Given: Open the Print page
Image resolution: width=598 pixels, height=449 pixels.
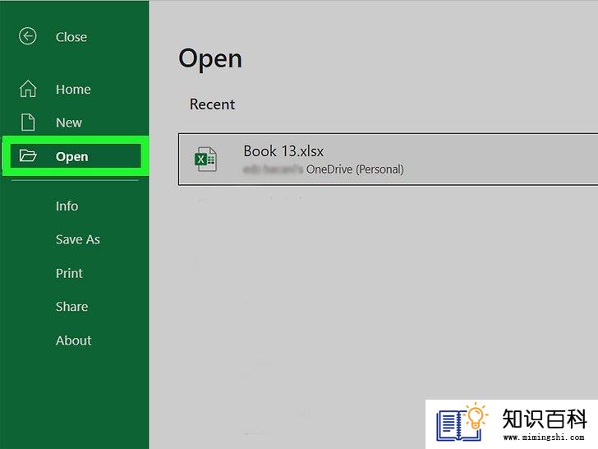Looking at the screenshot, I should (x=69, y=273).
